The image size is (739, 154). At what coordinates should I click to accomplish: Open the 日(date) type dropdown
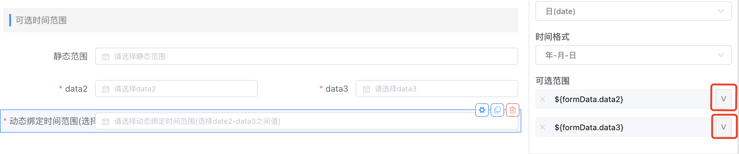click(633, 11)
